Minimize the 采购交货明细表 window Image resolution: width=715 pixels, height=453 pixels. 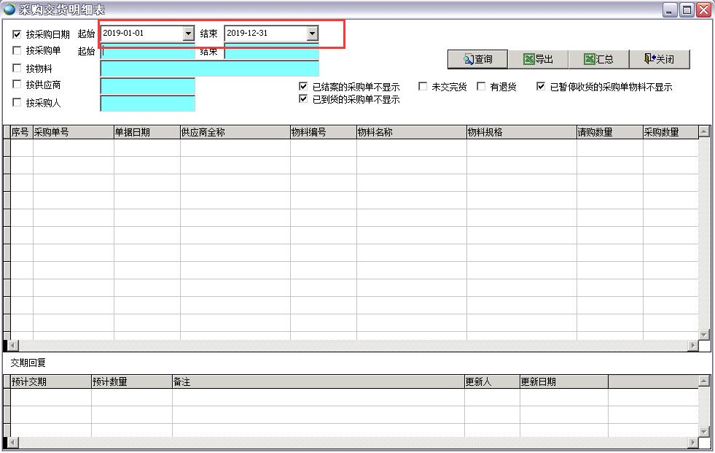[670, 9]
